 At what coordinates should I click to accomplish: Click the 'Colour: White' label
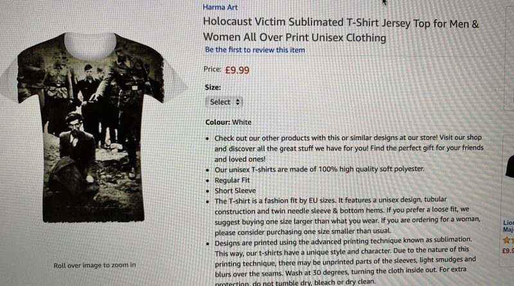(x=229, y=122)
